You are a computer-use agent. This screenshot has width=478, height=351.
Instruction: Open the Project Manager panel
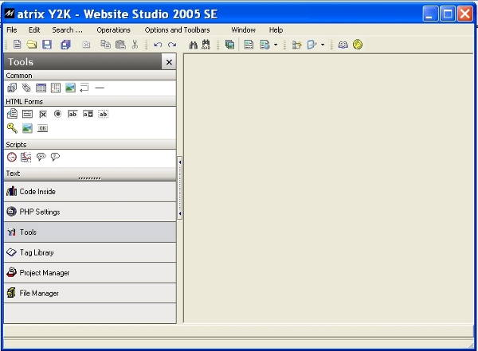[90, 273]
